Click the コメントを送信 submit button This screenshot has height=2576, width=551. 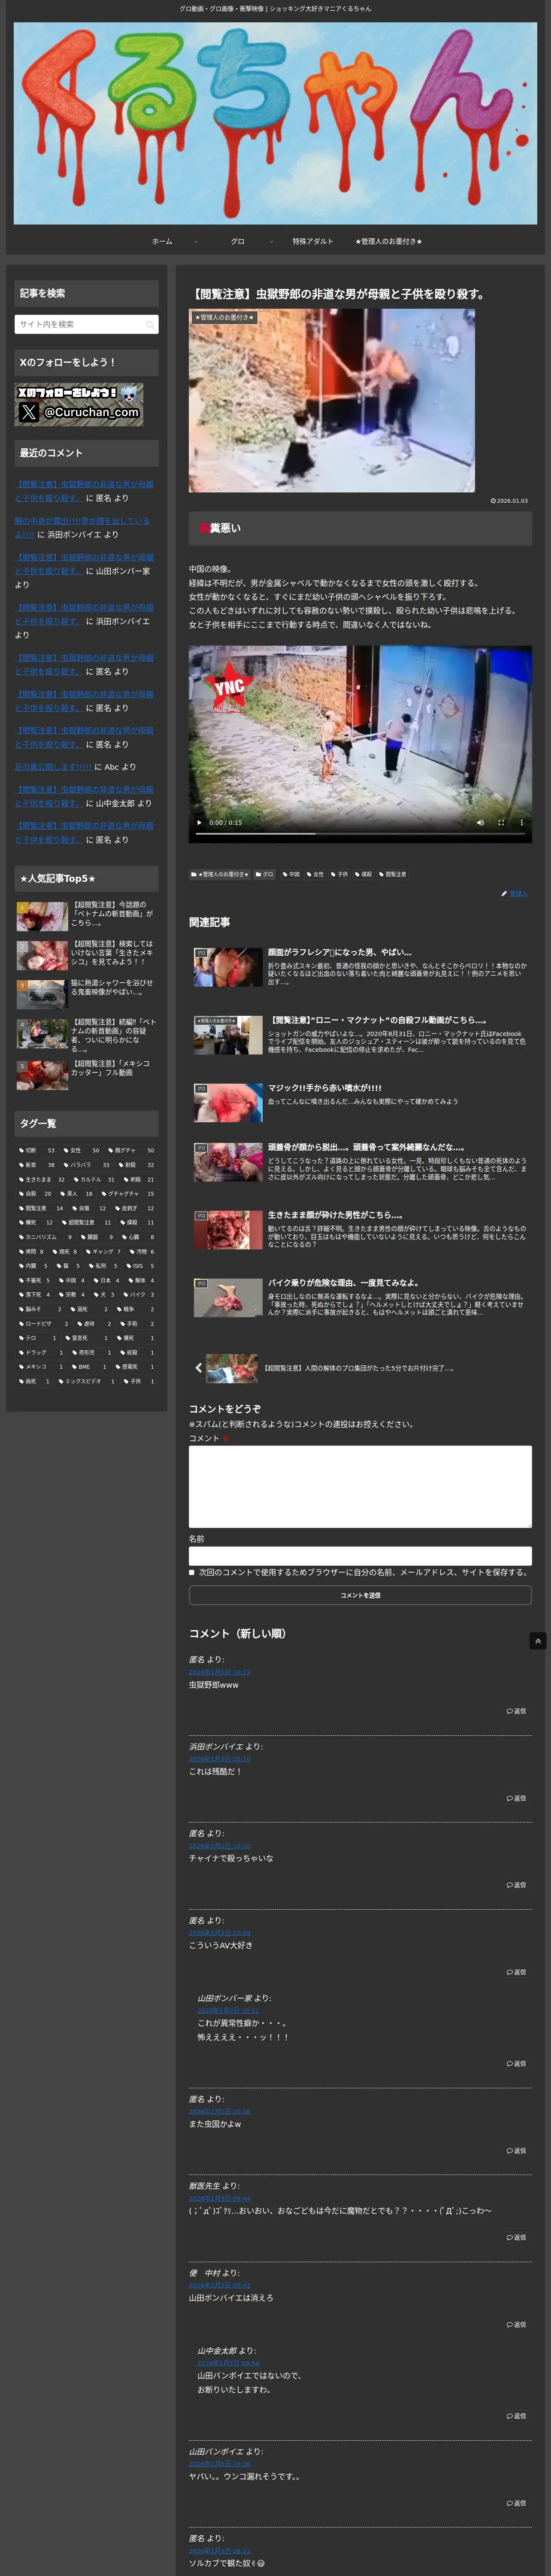(x=360, y=1595)
